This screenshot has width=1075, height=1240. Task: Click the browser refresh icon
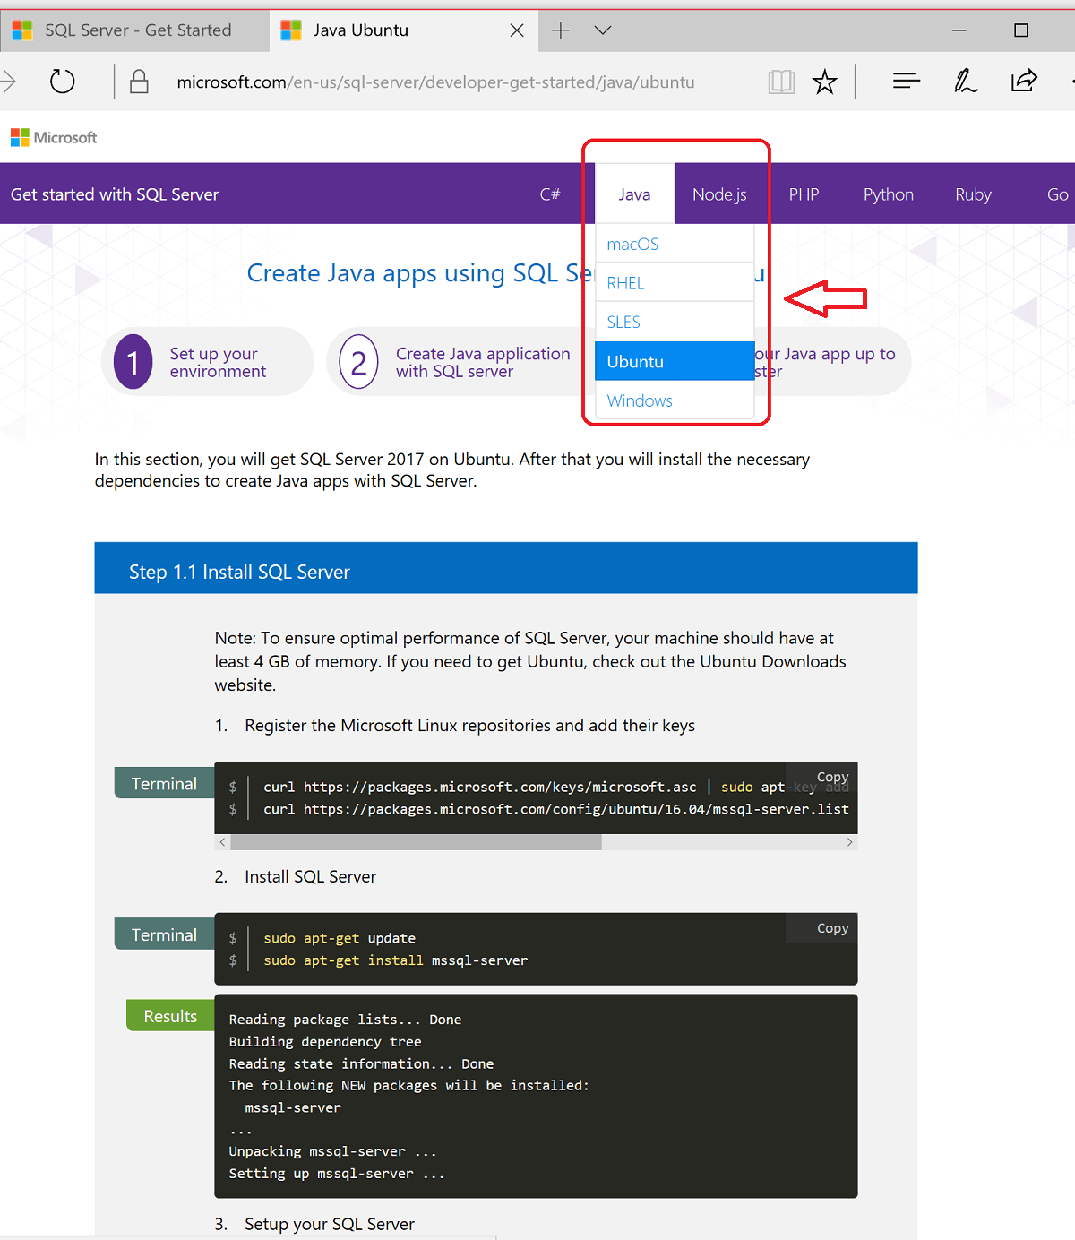(x=62, y=82)
